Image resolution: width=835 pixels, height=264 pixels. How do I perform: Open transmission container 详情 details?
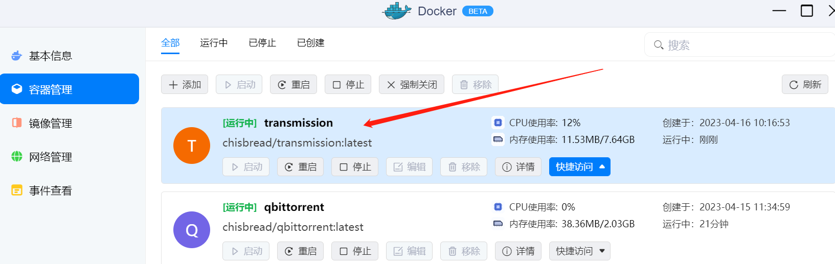518,166
